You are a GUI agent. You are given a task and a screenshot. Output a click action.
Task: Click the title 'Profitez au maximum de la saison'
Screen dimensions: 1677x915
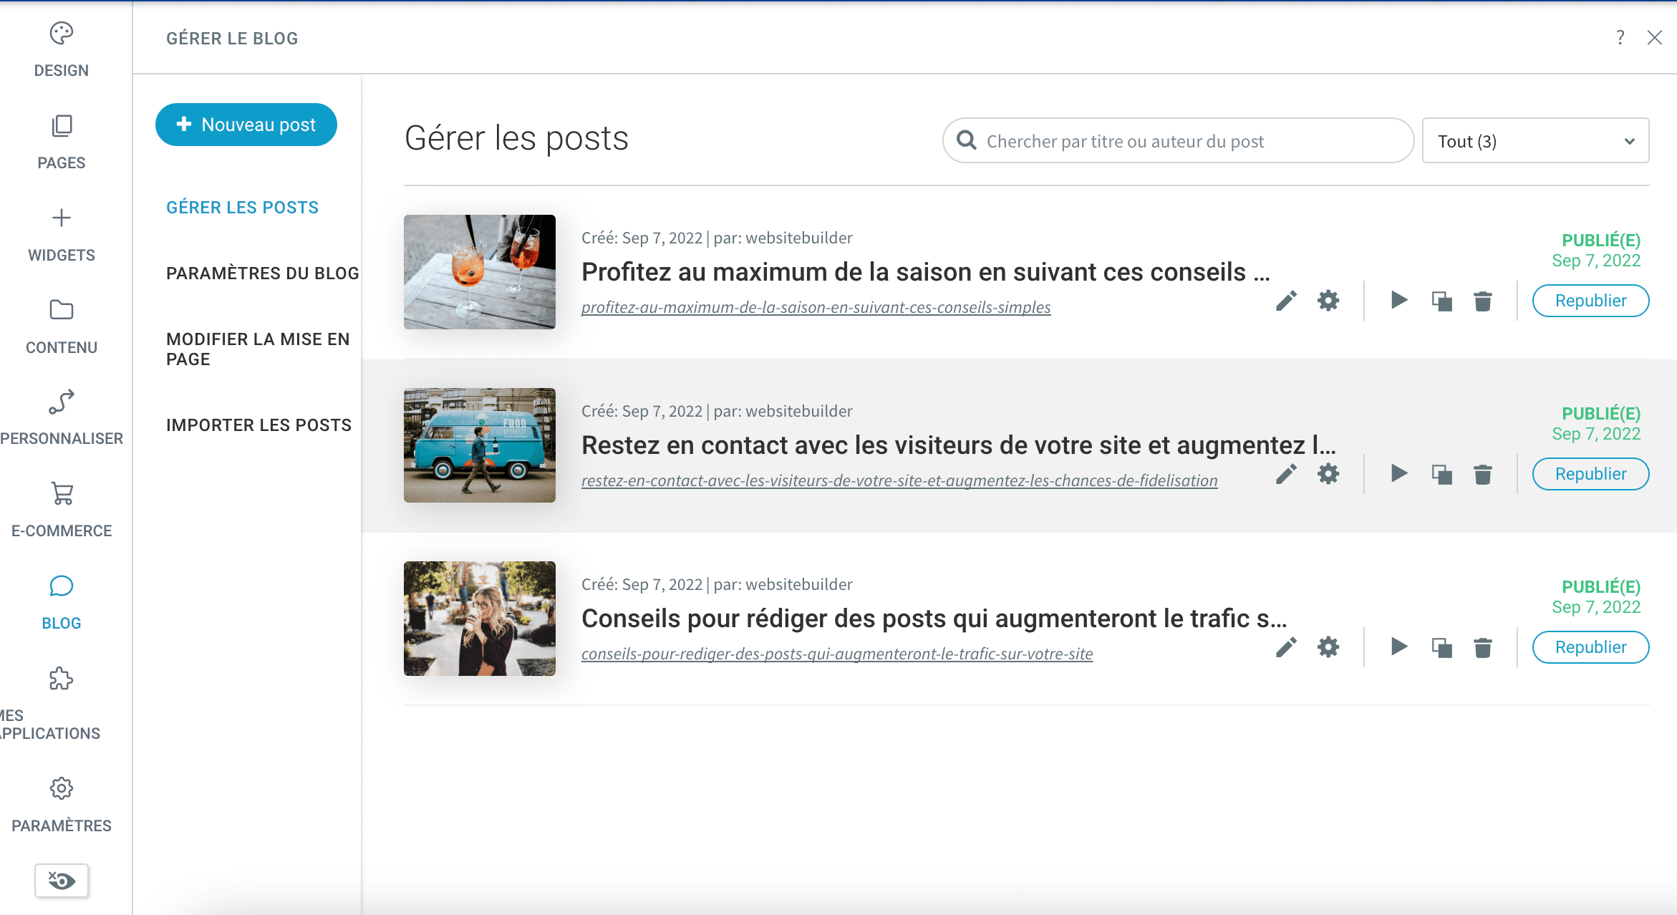[x=926, y=272]
